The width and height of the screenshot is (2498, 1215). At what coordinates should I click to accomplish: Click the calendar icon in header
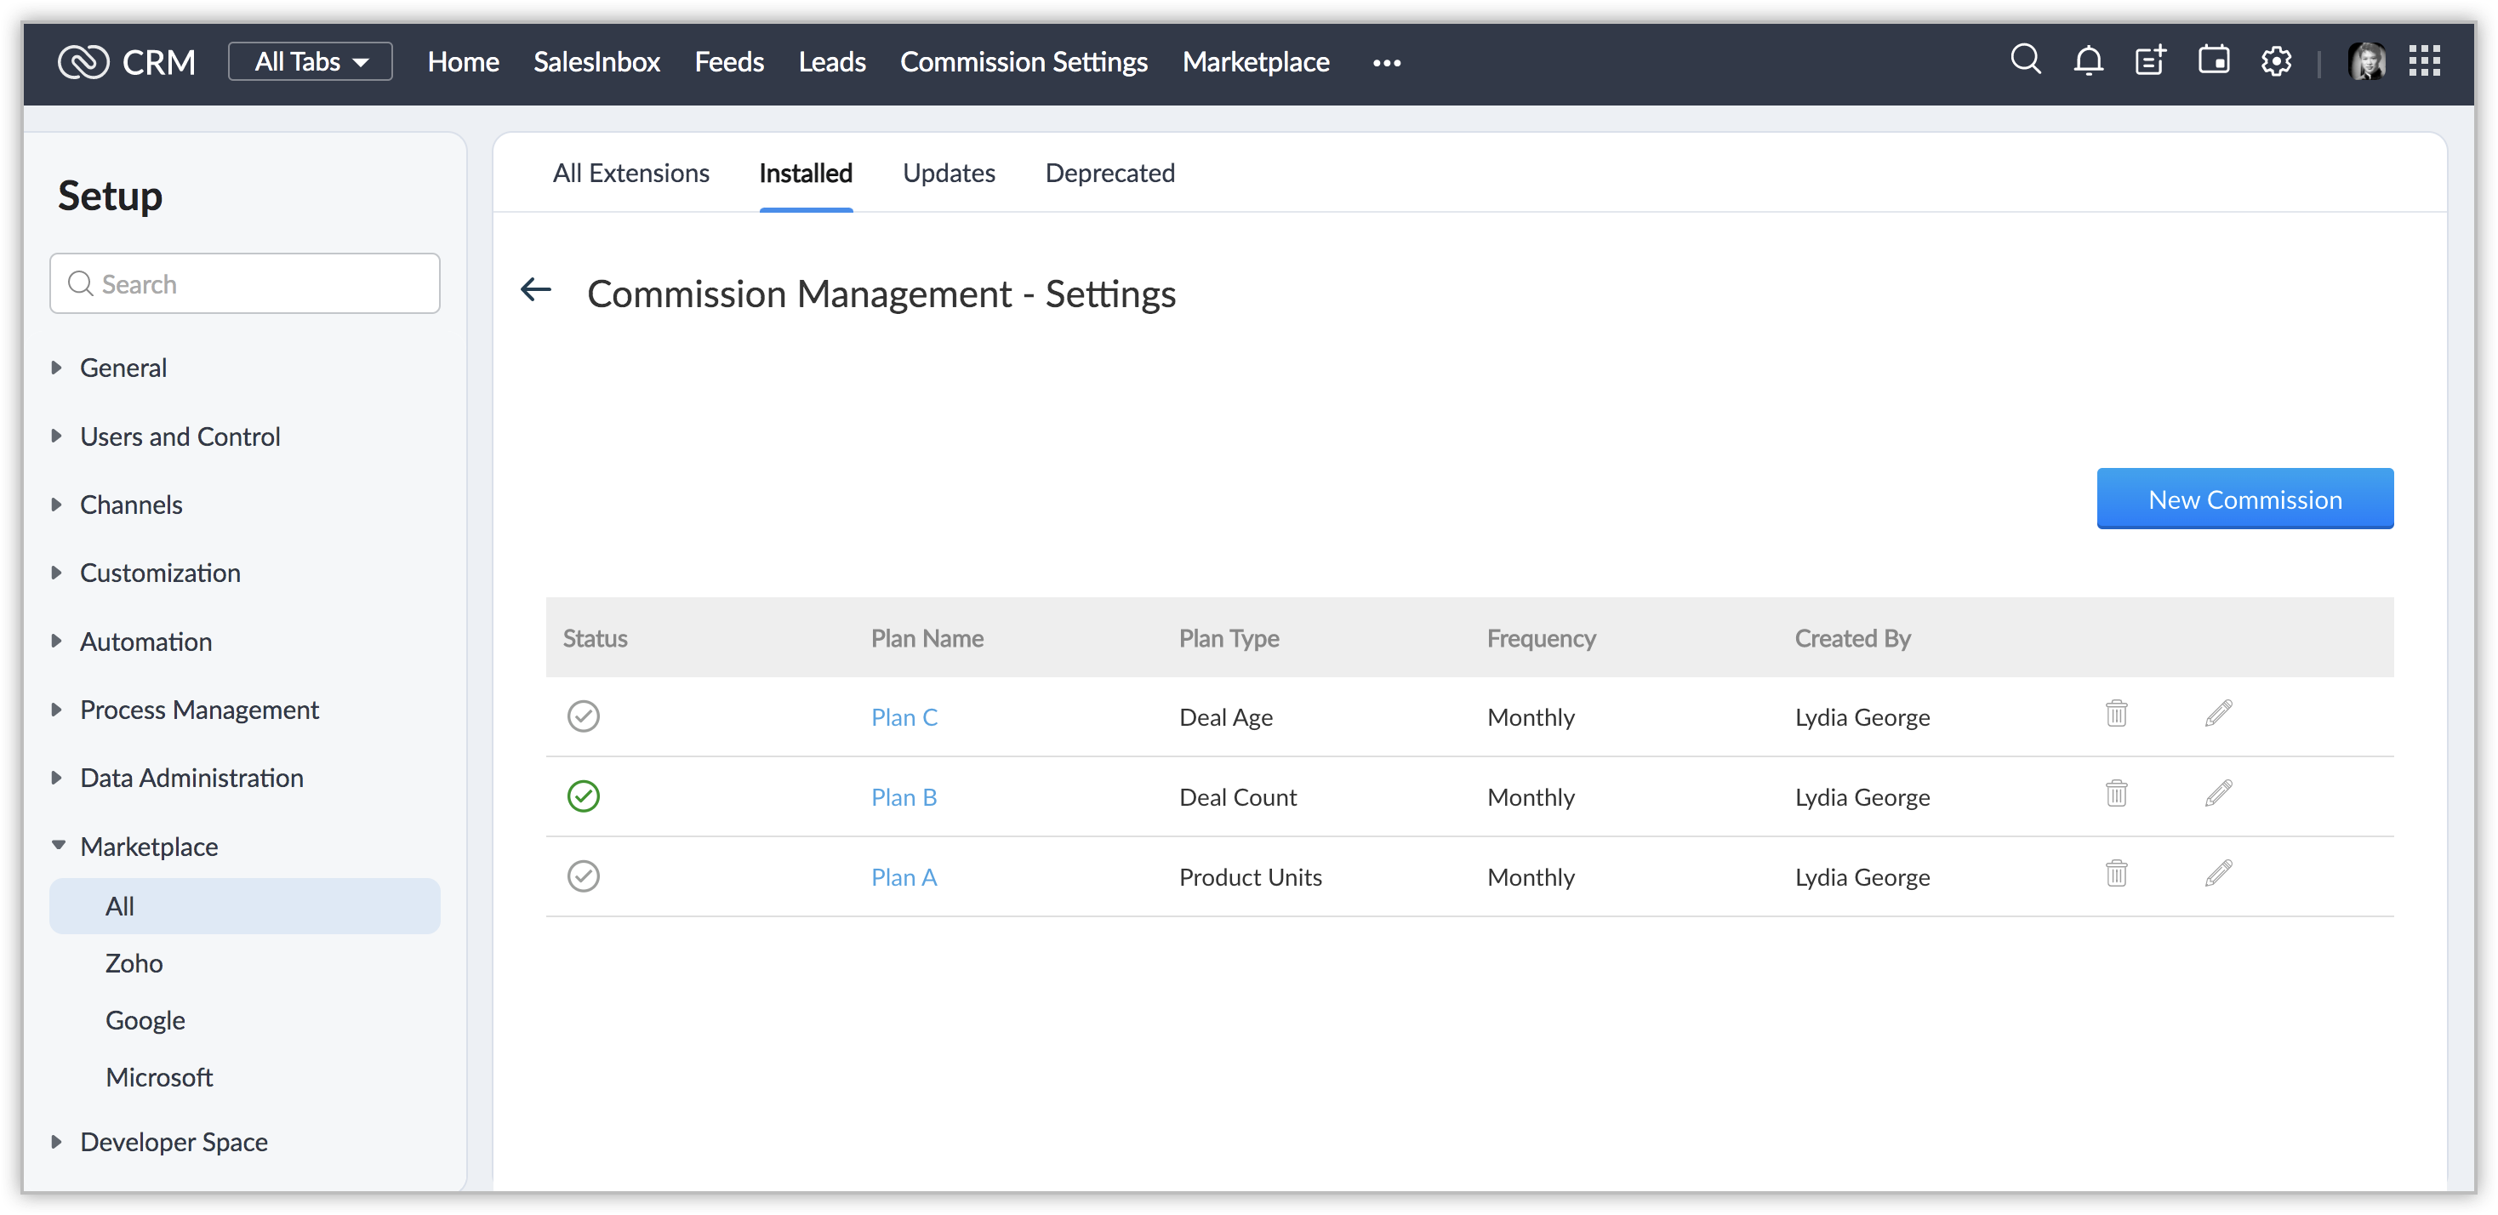(x=2213, y=60)
